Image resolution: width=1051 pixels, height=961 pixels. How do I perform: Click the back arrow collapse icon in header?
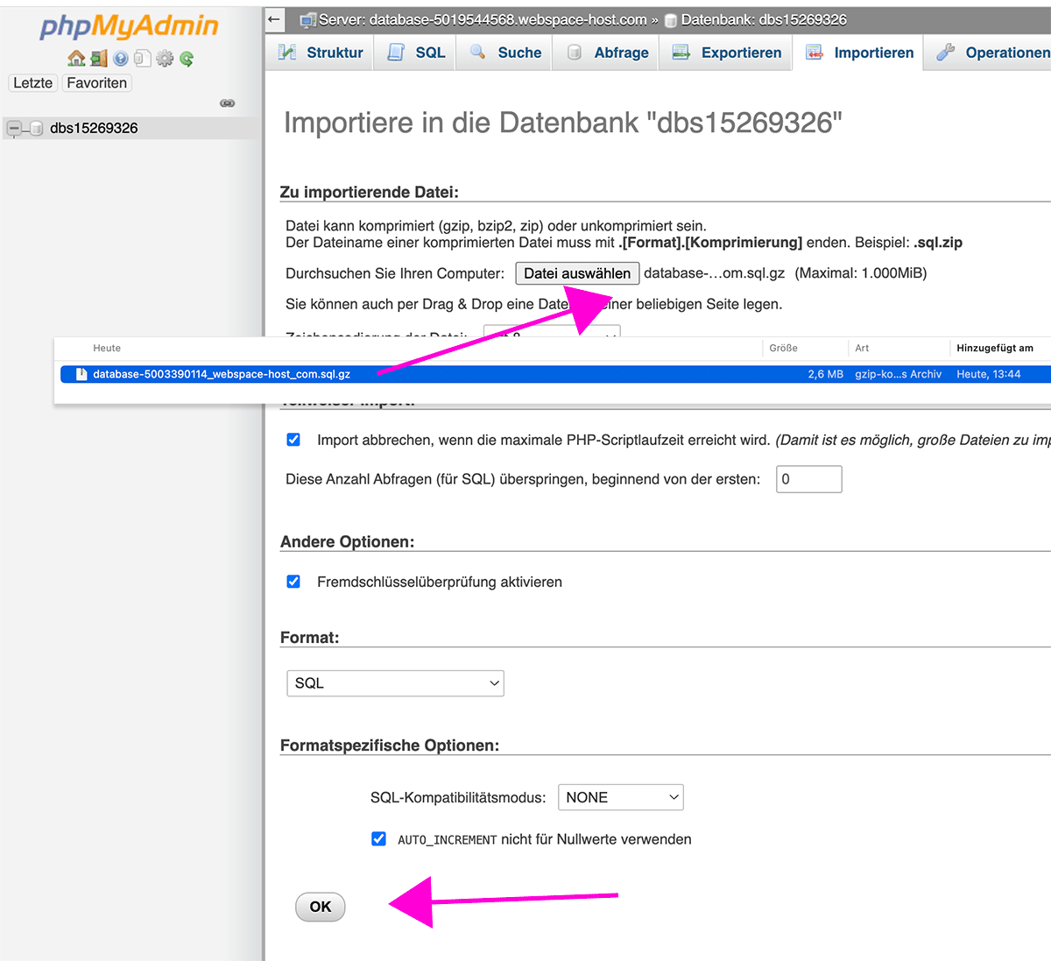(275, 19)
